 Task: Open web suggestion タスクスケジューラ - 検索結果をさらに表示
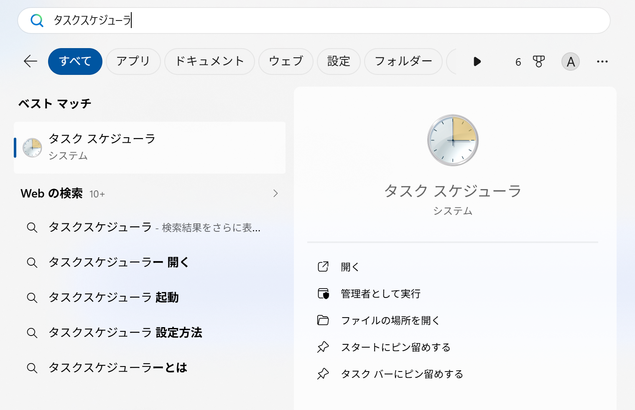[150, 228]
